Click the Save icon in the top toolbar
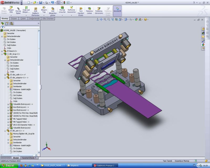210x168 pixels. [x=41, y=2]
